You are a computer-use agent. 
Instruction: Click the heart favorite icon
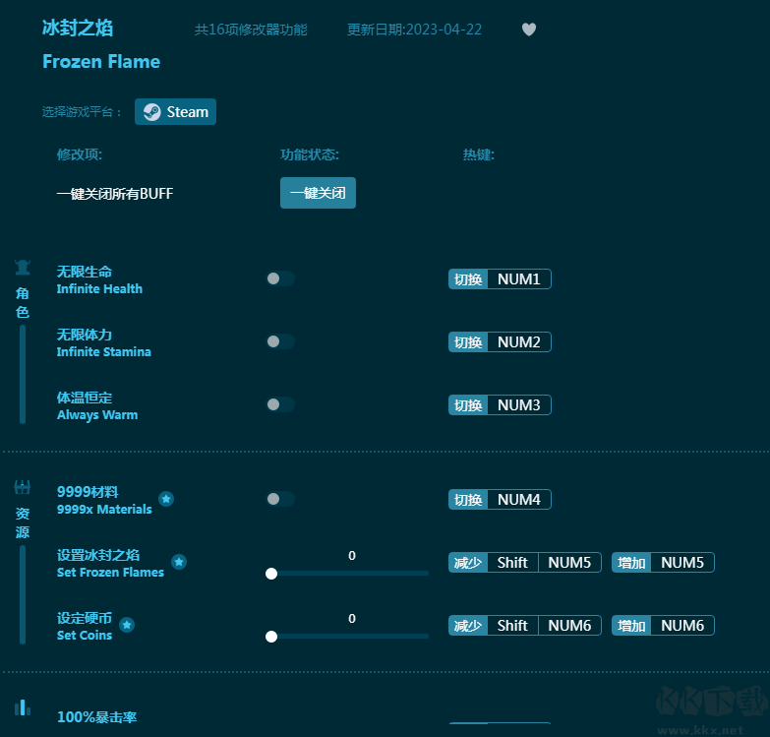pyautogui.click(x=529, y=30)
